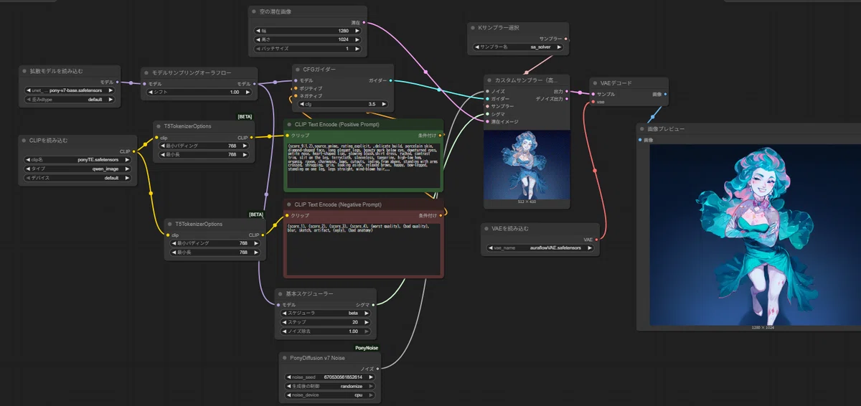Click 最小パディング field in upper T5TokenizerOptions
The height and width of the screenshot is (406, 861).
tap(204, 145)
